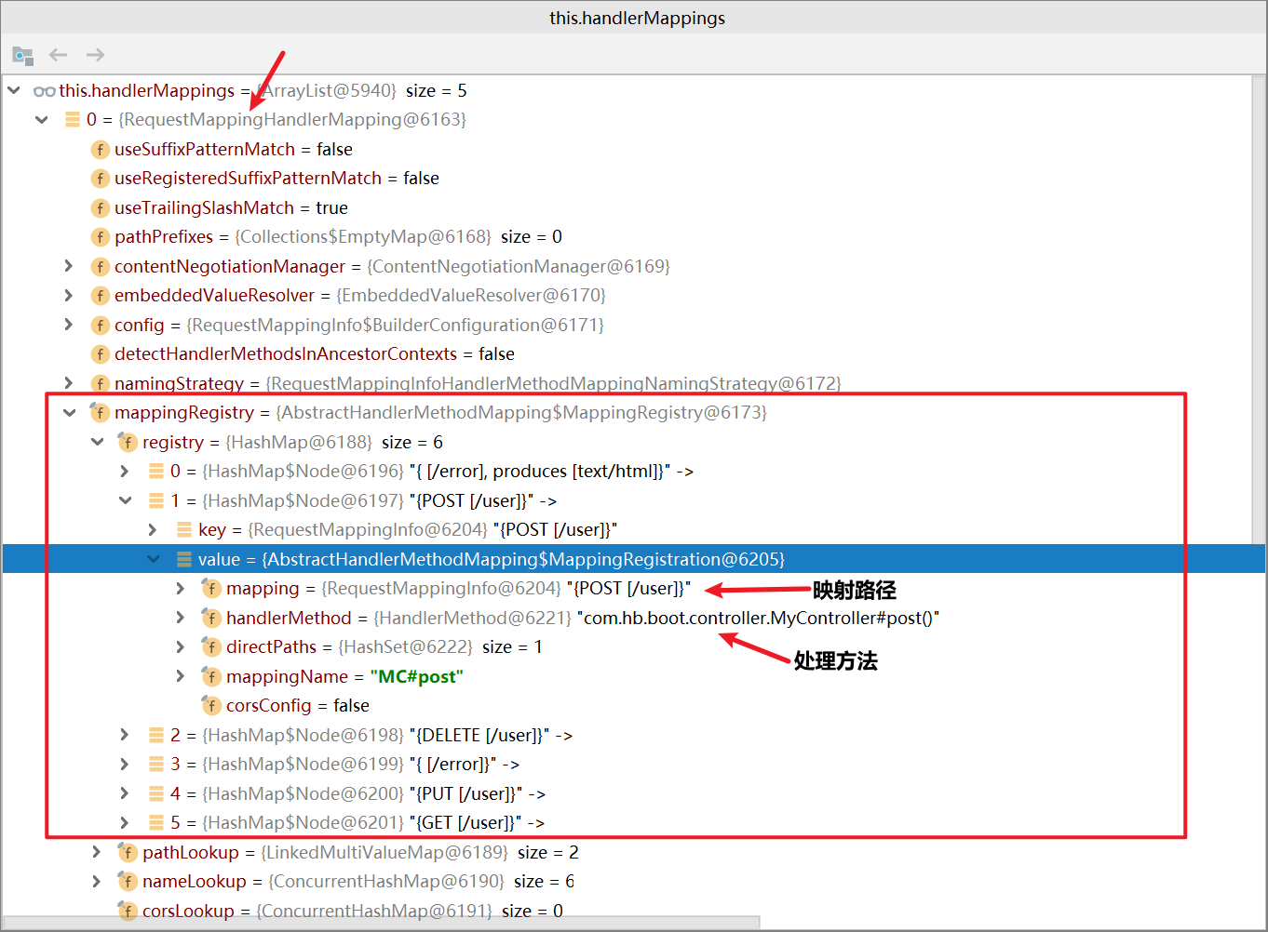Select the useTrailingSlashMatch = true row
The height and width of the screenshot is (932, 1268).
(x=627, y=208)
